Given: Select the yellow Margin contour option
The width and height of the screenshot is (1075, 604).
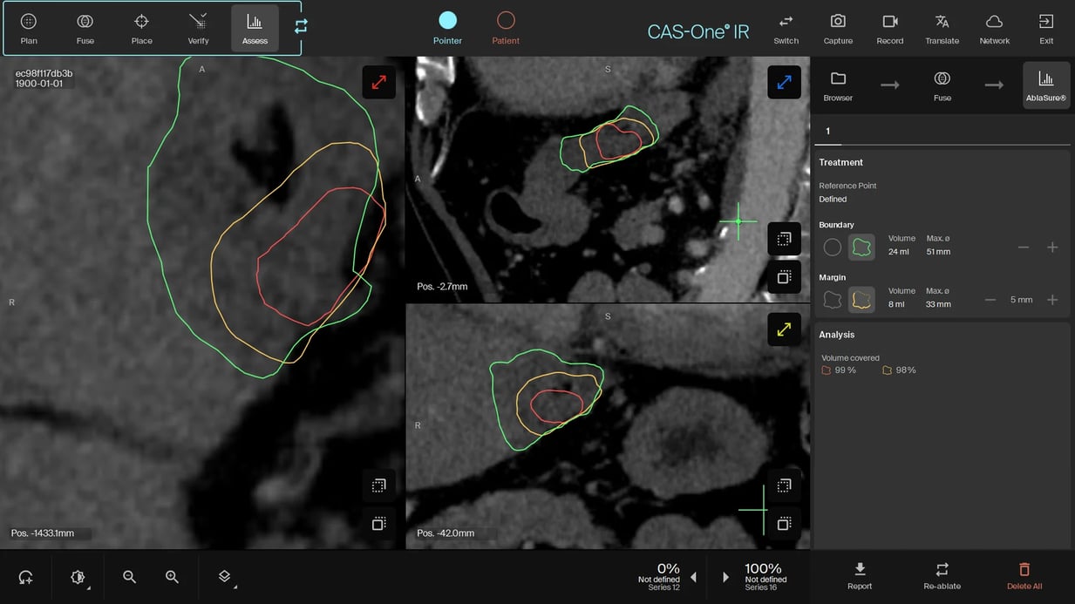Looking at the screenshot, I should pyautogui.click(x=861, y=300).
